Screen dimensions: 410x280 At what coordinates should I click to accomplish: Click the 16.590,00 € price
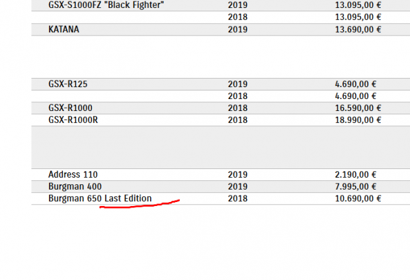[358, 108]
